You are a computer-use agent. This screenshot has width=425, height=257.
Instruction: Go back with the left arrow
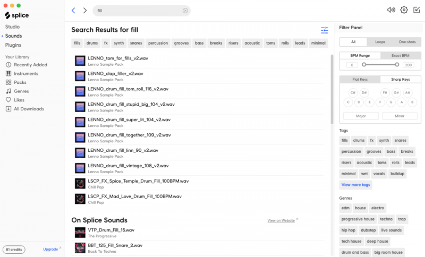point(73,10)
